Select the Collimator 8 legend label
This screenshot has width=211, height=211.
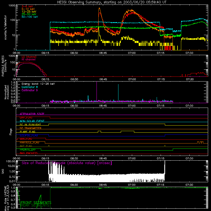point(30,87)
